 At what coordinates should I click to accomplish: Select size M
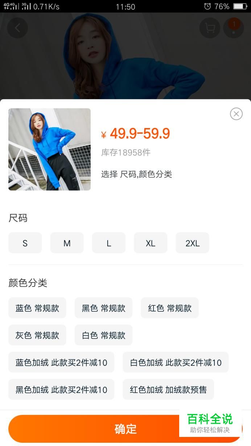[67, 243]
